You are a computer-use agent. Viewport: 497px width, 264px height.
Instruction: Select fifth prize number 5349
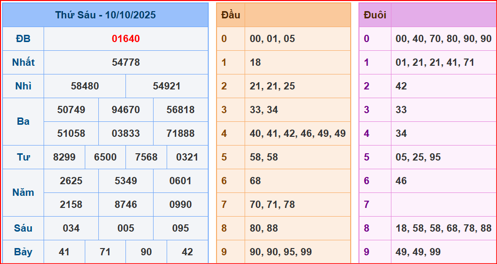(126, 181)
